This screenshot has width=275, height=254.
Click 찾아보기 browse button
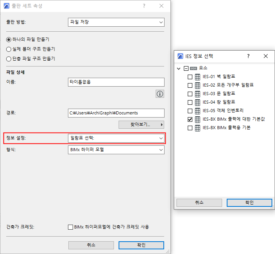click(141, 124)
